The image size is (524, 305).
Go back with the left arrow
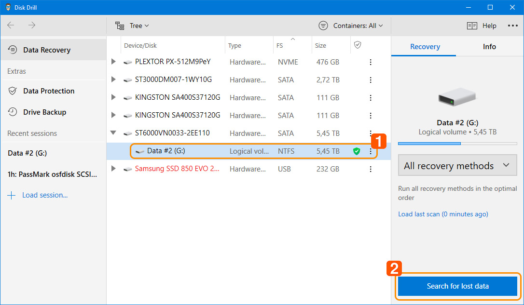pos(11,26)
